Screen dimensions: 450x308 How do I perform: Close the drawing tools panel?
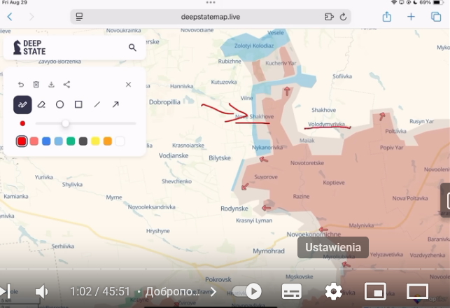pyautogui.click(x=128, y=85)
